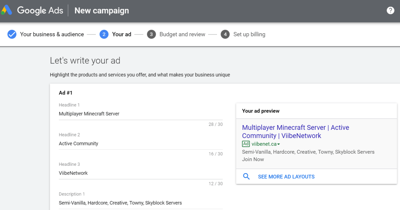Viewport: 400px width, 210px height.
Task: Click the green Ad badge in preview
Action: pyautogui.click(x=246, y=144)
